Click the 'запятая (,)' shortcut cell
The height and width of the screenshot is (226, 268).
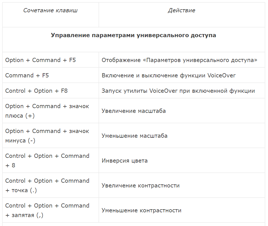[x=47, y=210]
